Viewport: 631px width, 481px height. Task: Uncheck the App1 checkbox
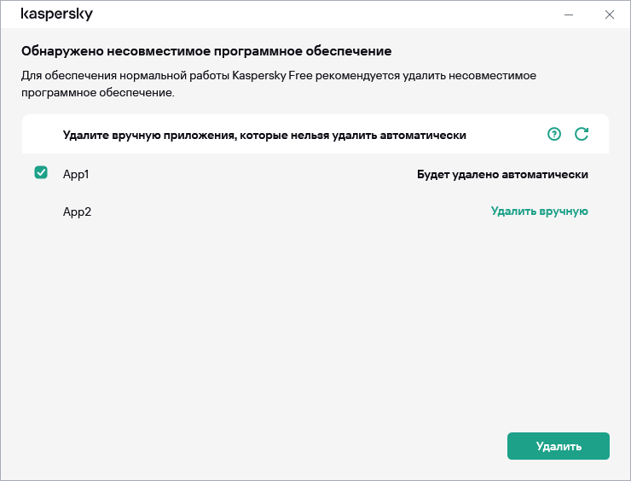41,173
